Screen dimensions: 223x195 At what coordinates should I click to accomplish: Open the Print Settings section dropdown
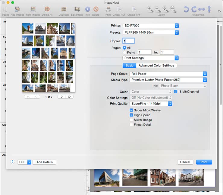click(150, 58)
